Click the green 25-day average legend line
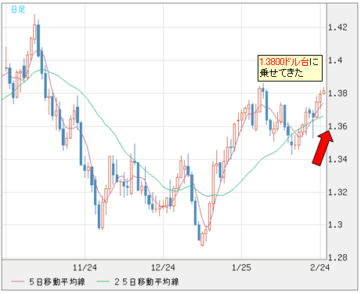This screenshot has width=361, height=294. click(x=103, y=281)
